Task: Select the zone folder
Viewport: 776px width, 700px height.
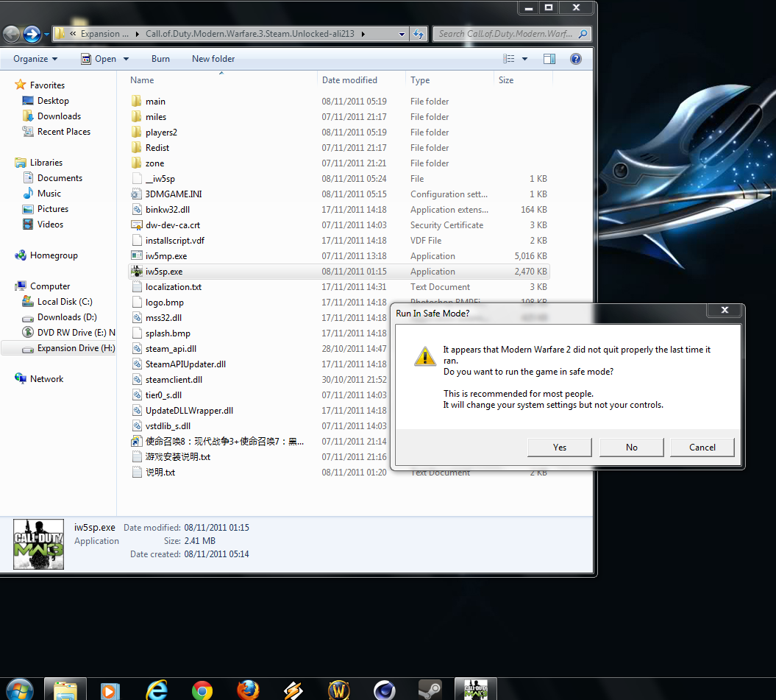Action: pos(148,163)
